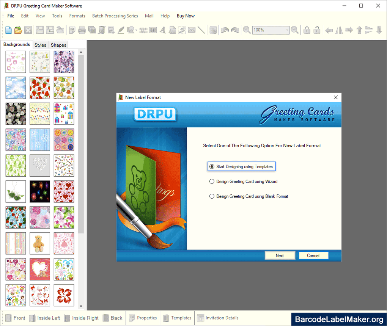
Task: Click the shapes tool icon
Action: point(130,30)
